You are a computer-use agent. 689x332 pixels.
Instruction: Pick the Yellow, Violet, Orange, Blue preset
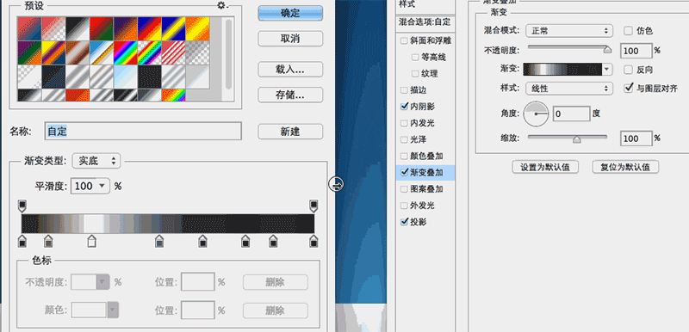point(53,53)
